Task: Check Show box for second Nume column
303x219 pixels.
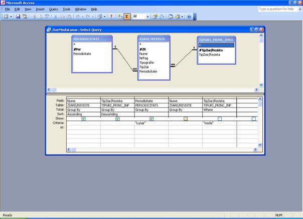Action: 186,118
